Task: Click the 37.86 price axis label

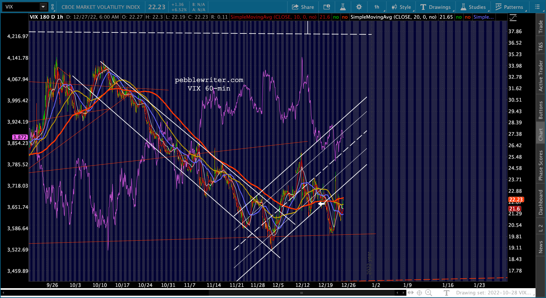Action: point(515,31)
